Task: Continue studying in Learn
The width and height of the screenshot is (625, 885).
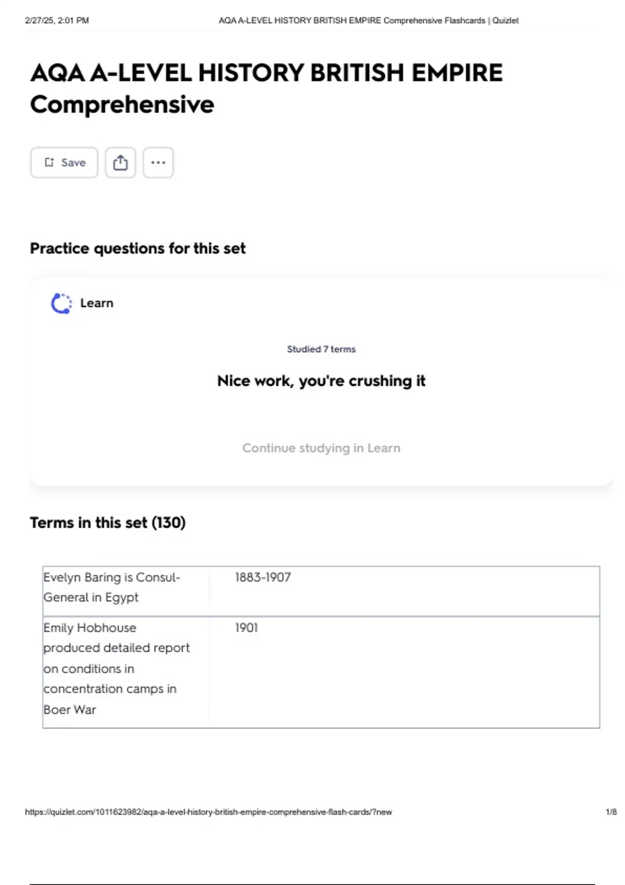Action: point(321,448)
